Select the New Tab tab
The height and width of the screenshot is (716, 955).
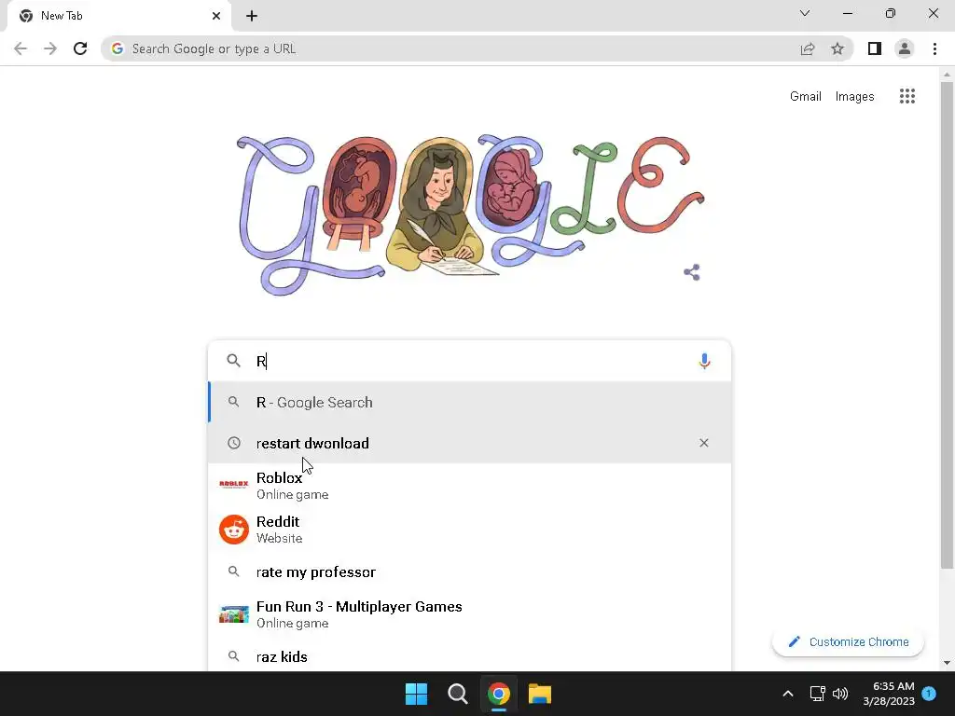coord(118,16)
